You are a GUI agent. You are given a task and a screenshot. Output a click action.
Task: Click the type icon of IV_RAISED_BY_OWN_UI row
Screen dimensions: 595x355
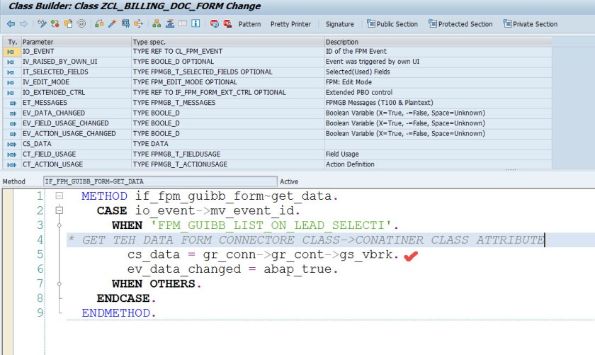(x=10, y=62)
